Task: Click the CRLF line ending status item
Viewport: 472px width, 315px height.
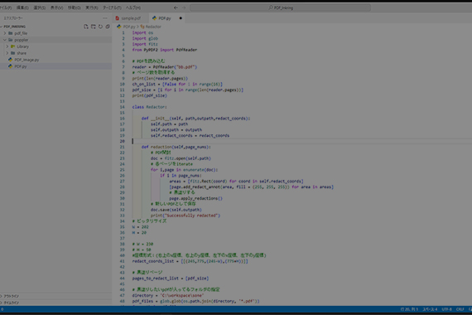Action: [460, 309]
